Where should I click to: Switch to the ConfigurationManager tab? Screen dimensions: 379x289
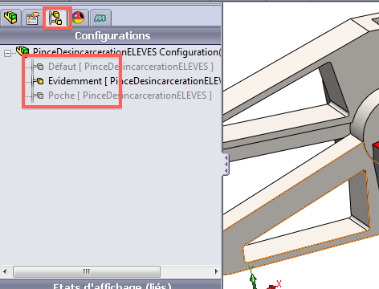pos(56,18)
